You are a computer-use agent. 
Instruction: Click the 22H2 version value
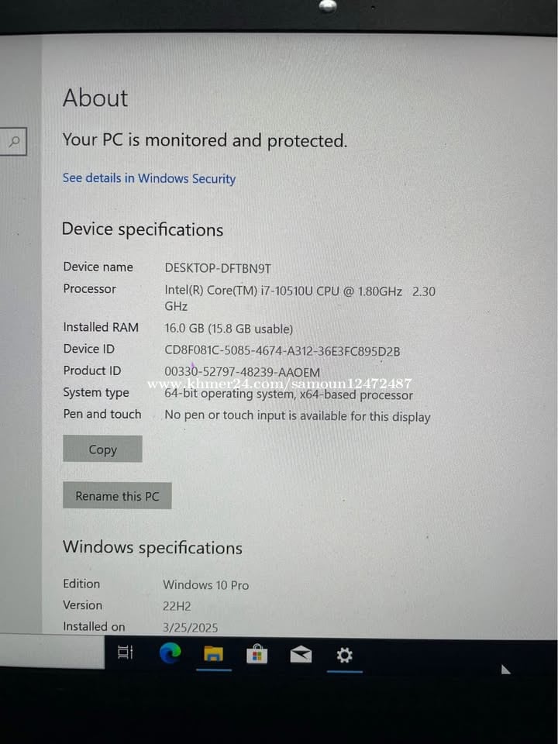coord(177,606)
